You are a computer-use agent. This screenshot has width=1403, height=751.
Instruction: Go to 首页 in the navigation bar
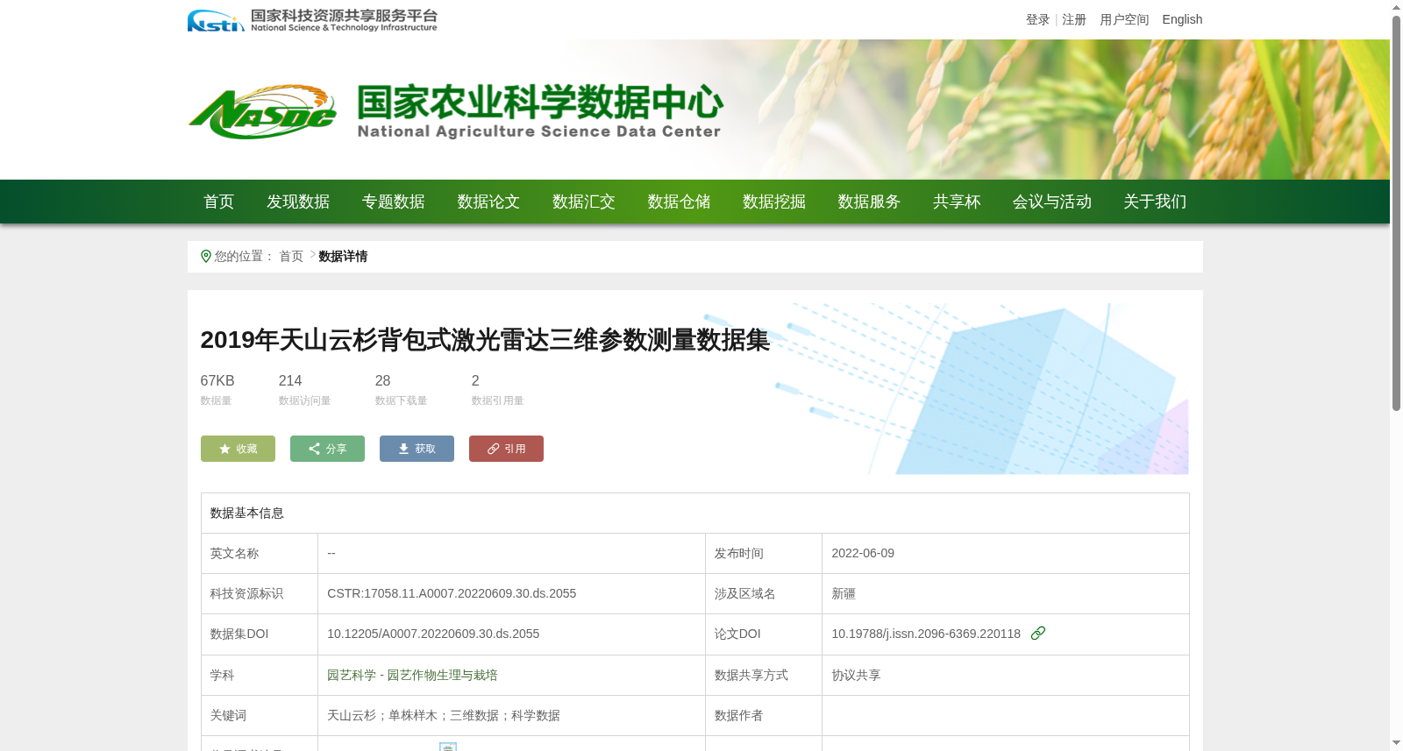[x=219, y=202]
